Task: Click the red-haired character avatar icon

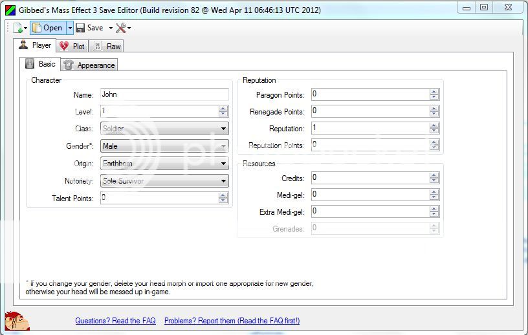Action: coord(17,321)
